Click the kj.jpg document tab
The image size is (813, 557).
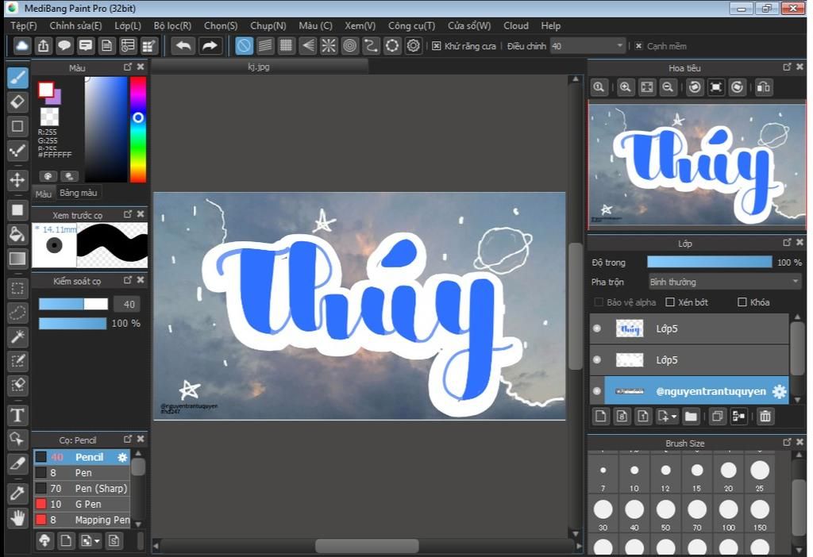[260, 67]
